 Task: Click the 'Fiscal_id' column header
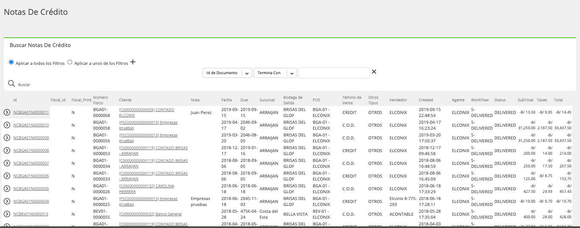click(58, 100)
